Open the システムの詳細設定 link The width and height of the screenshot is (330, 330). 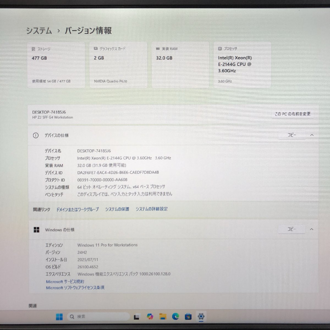[152, 209]
